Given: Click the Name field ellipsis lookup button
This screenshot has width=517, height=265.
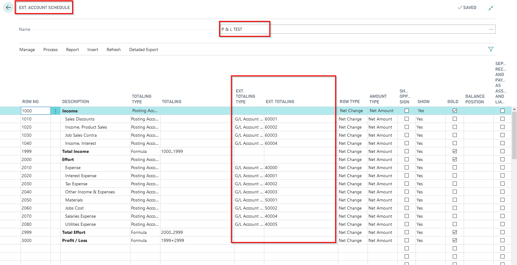Looking at the screenshot, I should coord(491,29).
